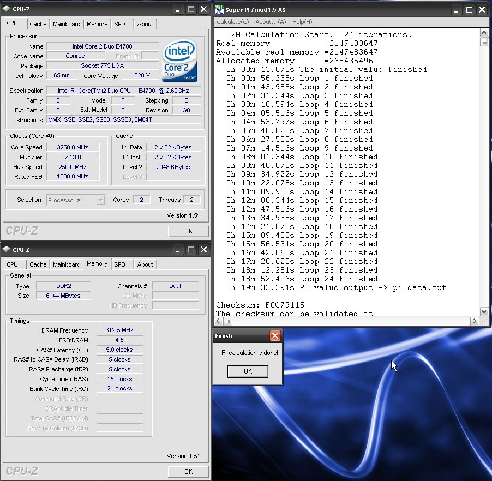
Task: Click the Core Speed value 3250.0 MHz
Action: 73,147
